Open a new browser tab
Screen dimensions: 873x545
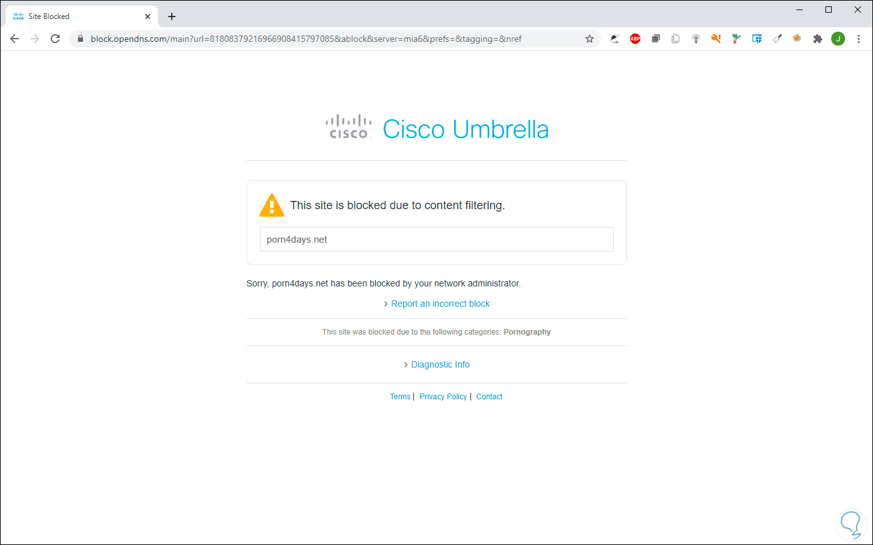[x=172, y=16]
